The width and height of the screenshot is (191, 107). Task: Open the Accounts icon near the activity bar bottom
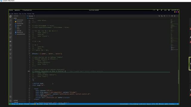tap(10, 97)
